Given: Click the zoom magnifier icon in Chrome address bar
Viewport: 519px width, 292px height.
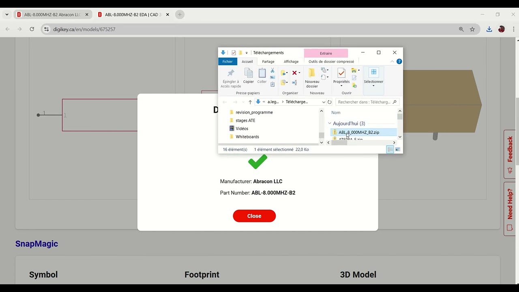Looking at the screenshot, I should pyautogui.click(x=461, y=29).
